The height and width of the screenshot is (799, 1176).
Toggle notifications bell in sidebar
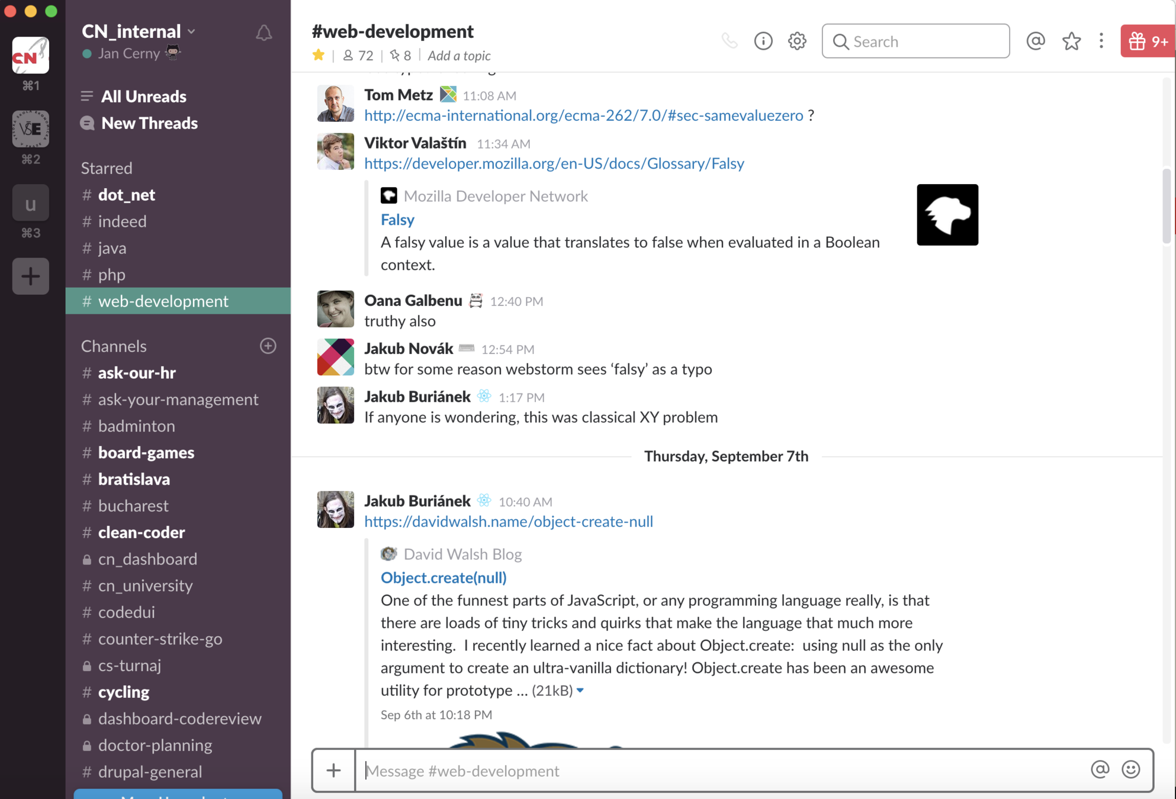(264, 33)
